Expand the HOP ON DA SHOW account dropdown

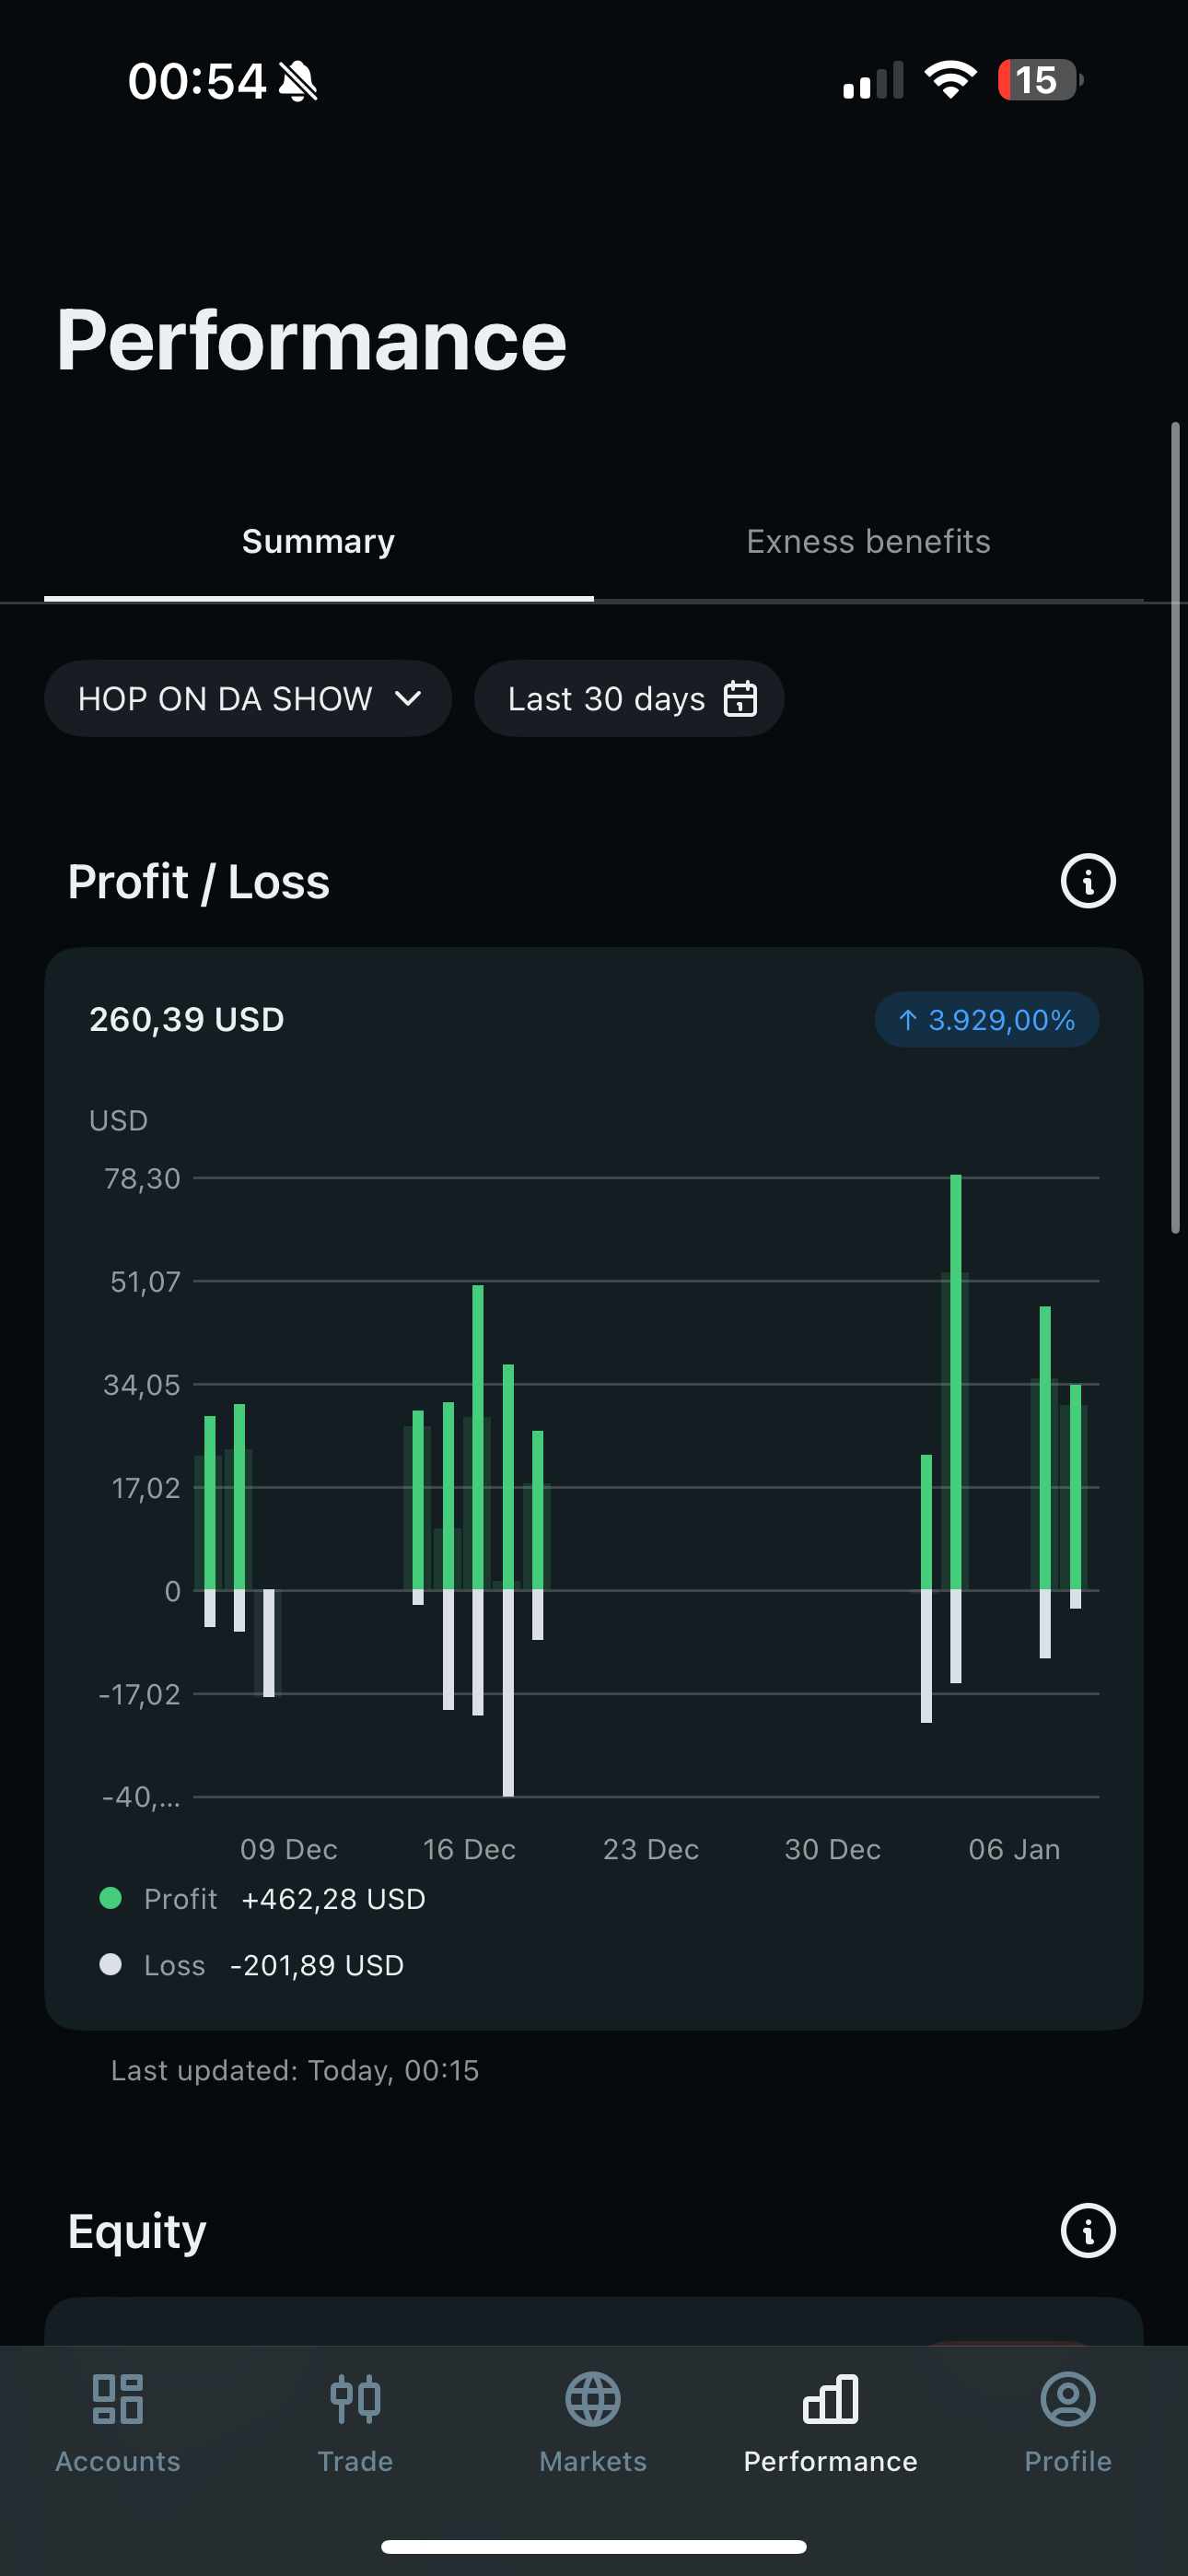tap(247, 698)
